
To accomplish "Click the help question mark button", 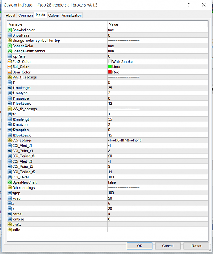I will tap(189, 5).
